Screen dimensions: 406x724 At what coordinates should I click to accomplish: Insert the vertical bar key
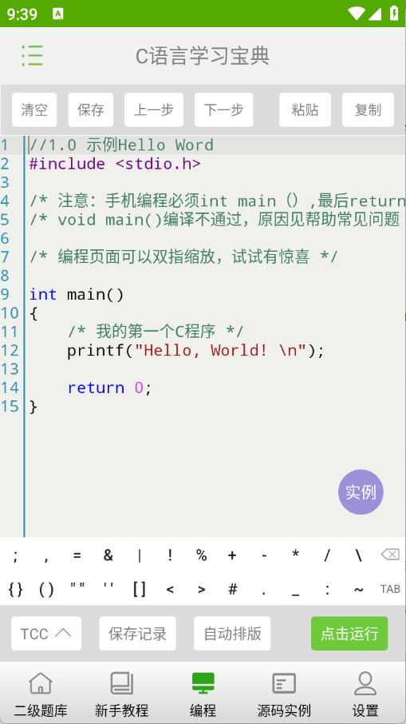coord(139,555)
